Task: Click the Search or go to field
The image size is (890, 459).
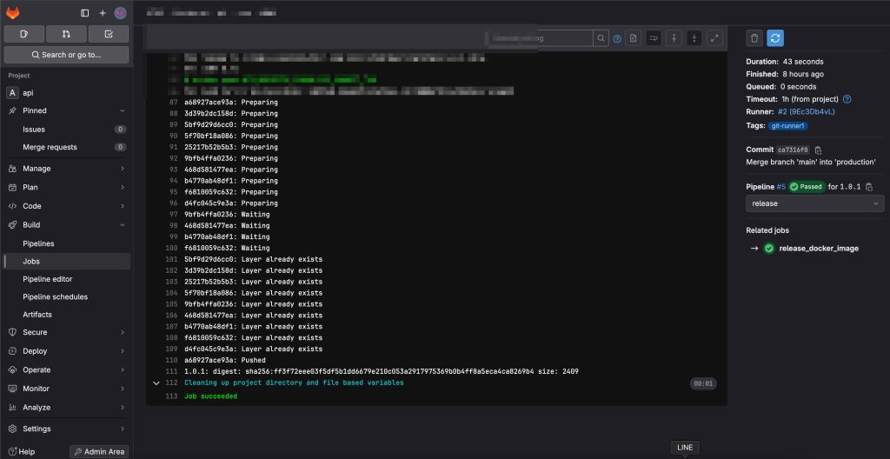Action: click(66, 55)
